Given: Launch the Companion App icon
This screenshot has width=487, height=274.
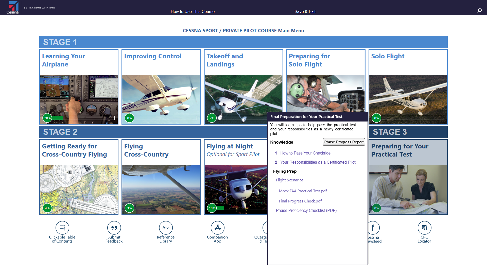Looking at the screenshot, I should 217,228.
